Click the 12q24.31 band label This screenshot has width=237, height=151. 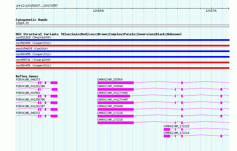pos(22,23)
